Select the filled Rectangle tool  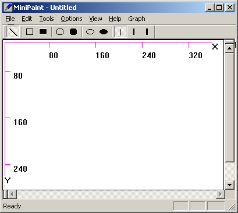pyautogui.click(x=43, y=32)
